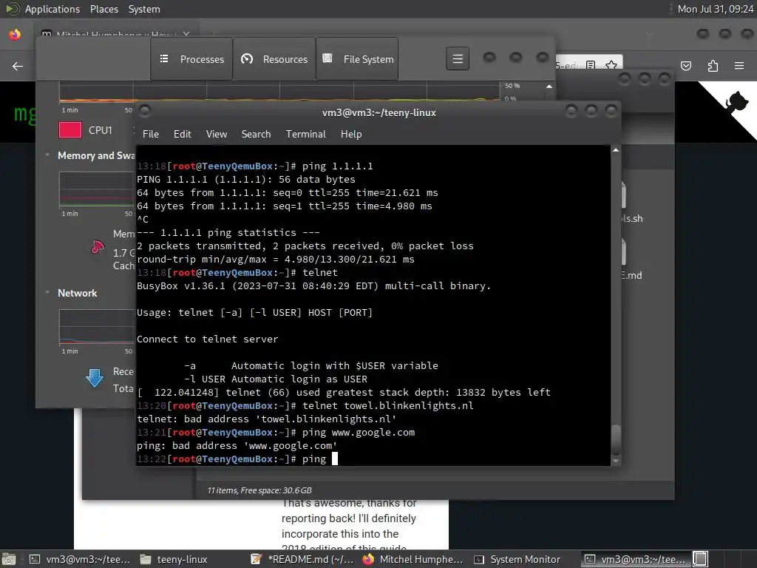Image resolution: width=757 pixels, height=568 pixels.
Task: Go back in Firefox browser
Action: [18, 66]
